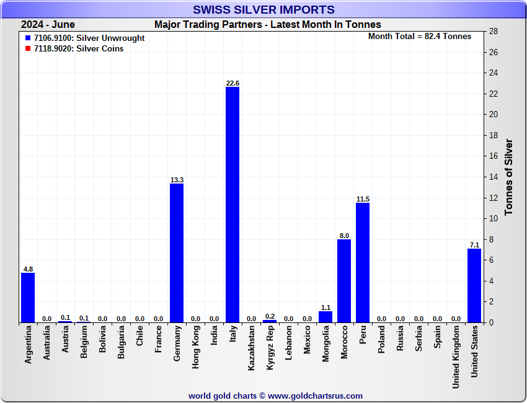527x403 pixels.
Task: Click the blue Silver Unwrought legend square
Action: pyautogui.click(x=28, y=38)
